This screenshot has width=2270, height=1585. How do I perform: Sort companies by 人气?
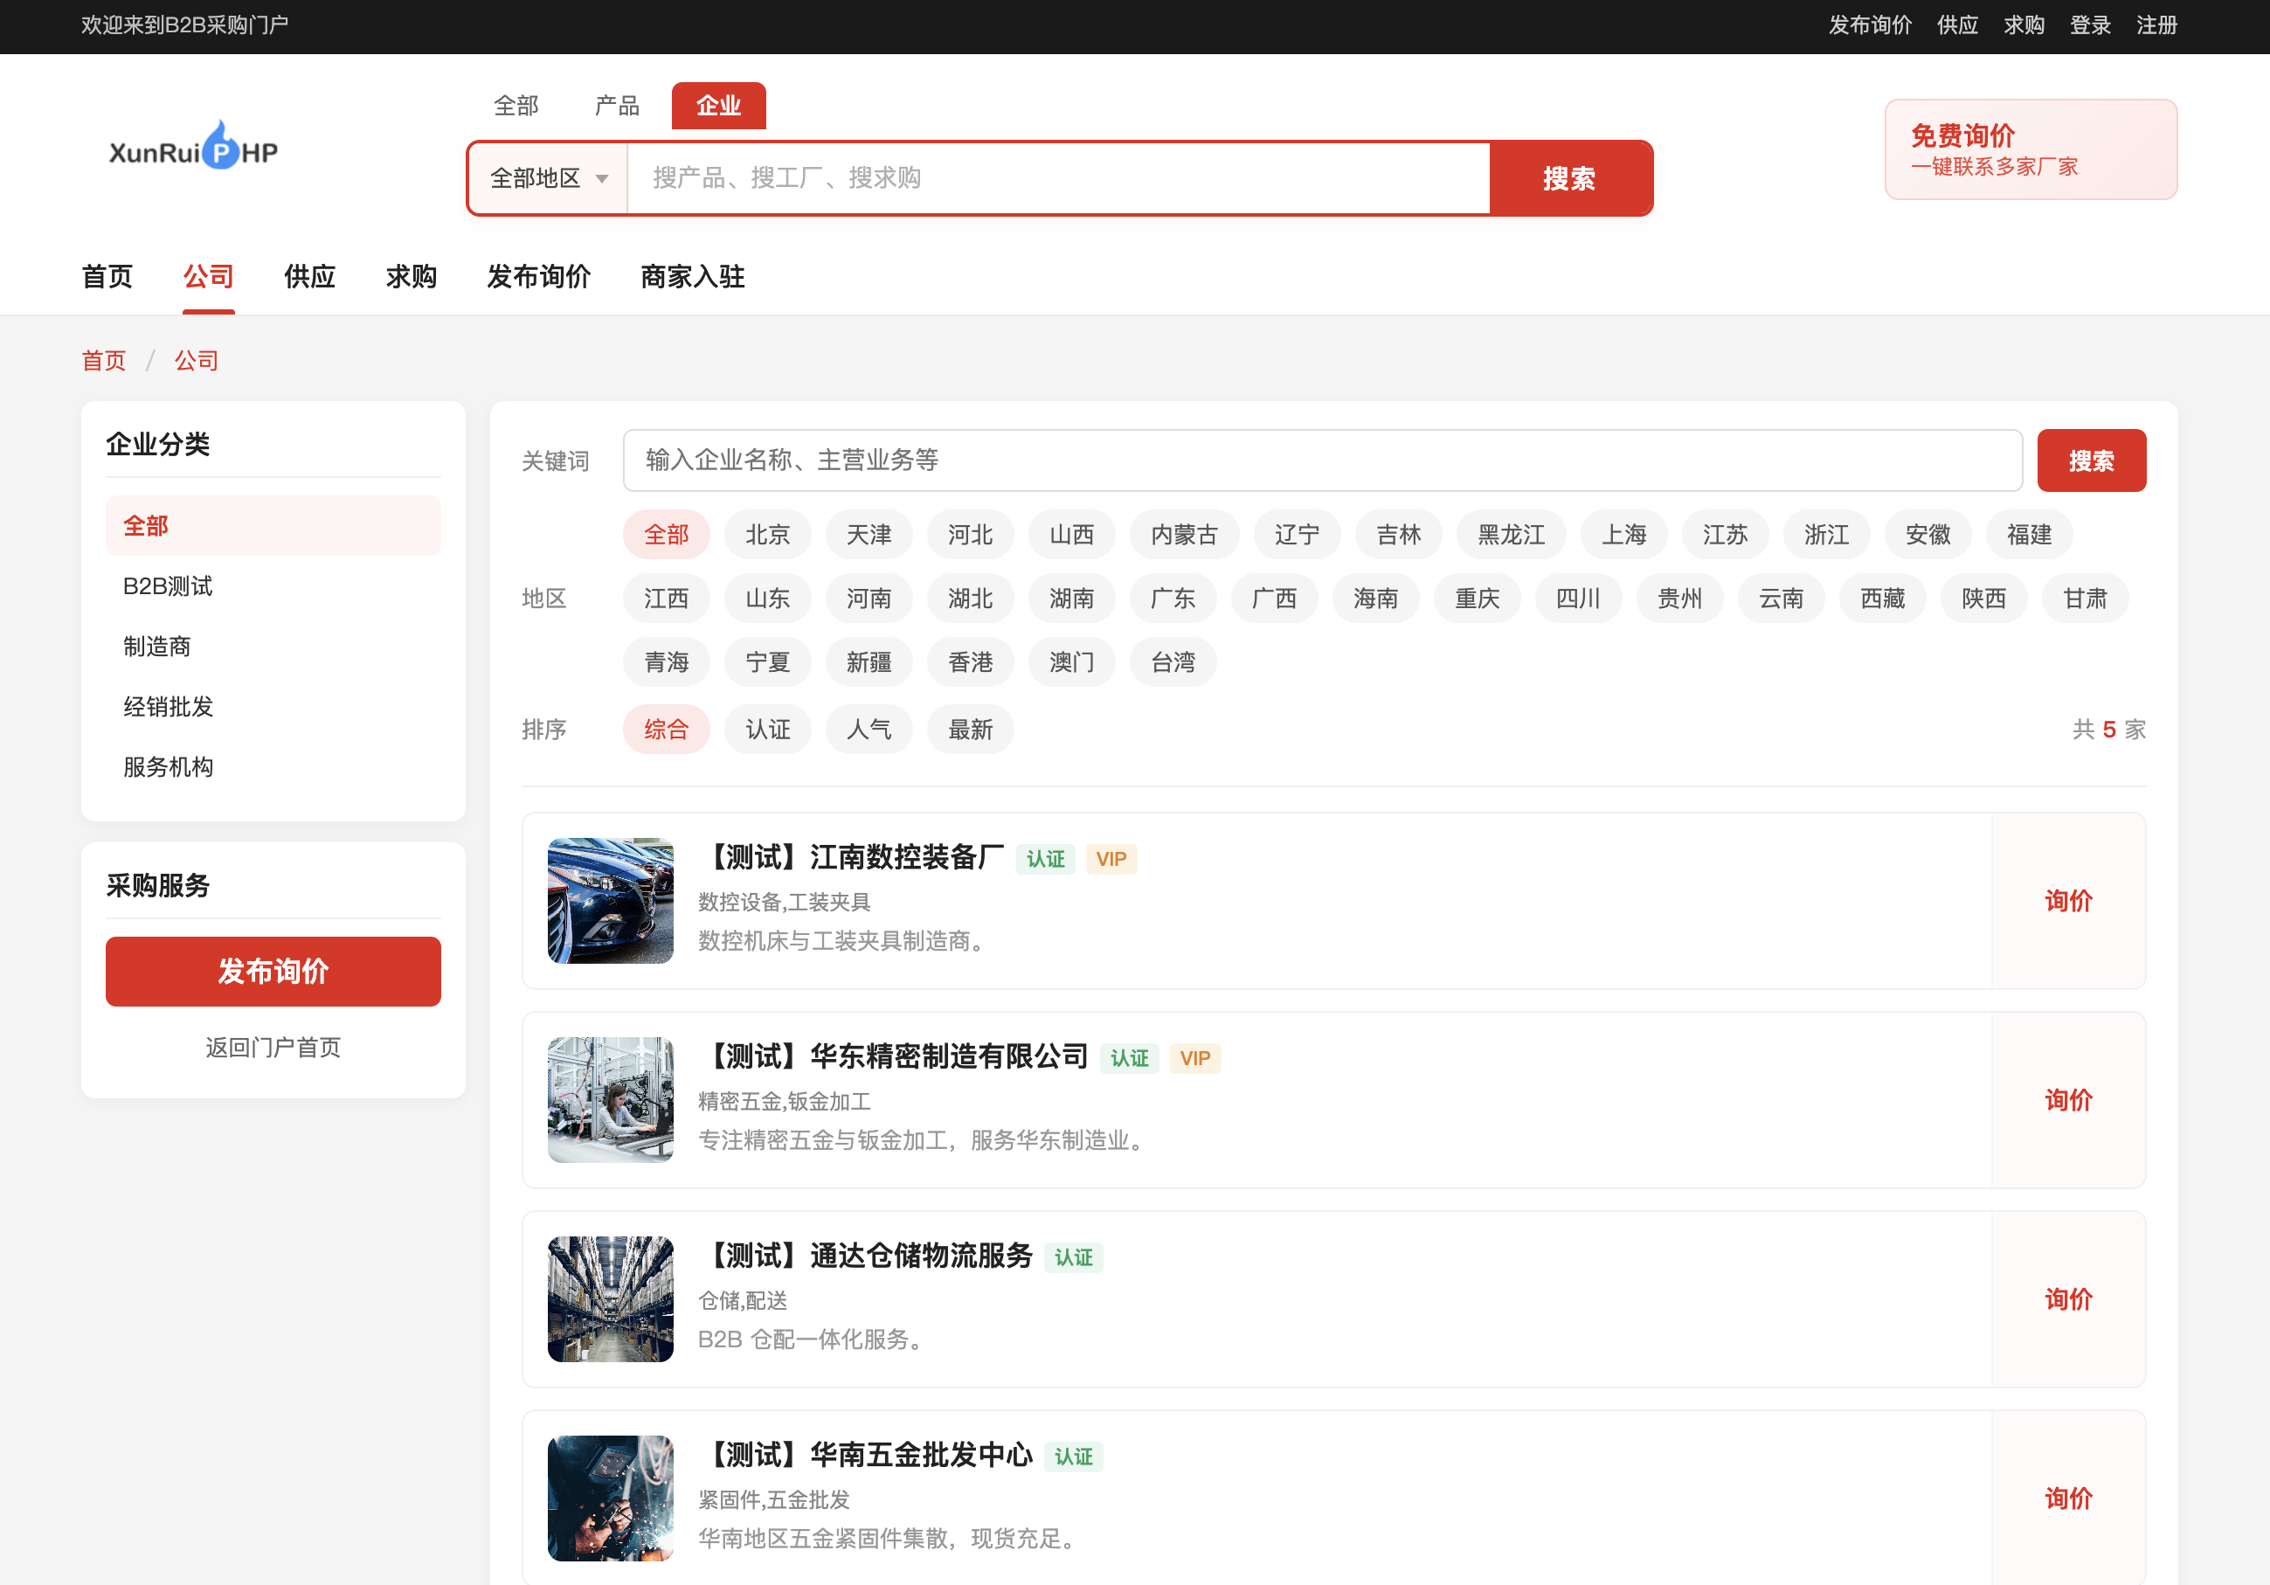click(x=869, y=730)
